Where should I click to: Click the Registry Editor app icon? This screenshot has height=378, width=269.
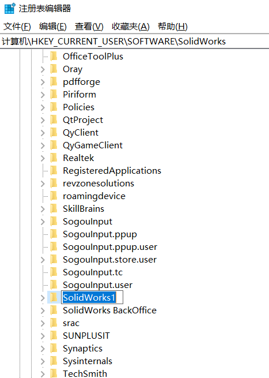10,9
